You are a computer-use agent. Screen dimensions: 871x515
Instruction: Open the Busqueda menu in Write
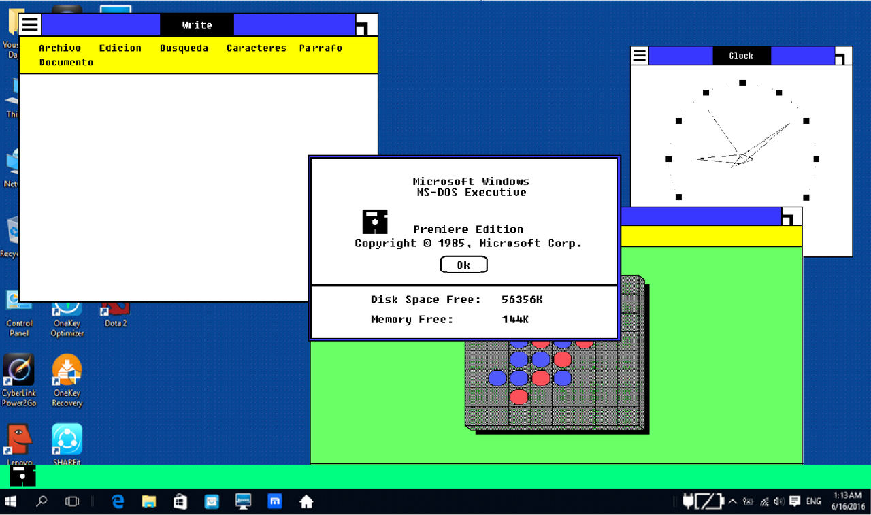[184, 48]
